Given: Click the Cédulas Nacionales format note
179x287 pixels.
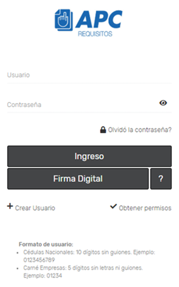Looking at the screenshot, I should (x=89, y=256).
